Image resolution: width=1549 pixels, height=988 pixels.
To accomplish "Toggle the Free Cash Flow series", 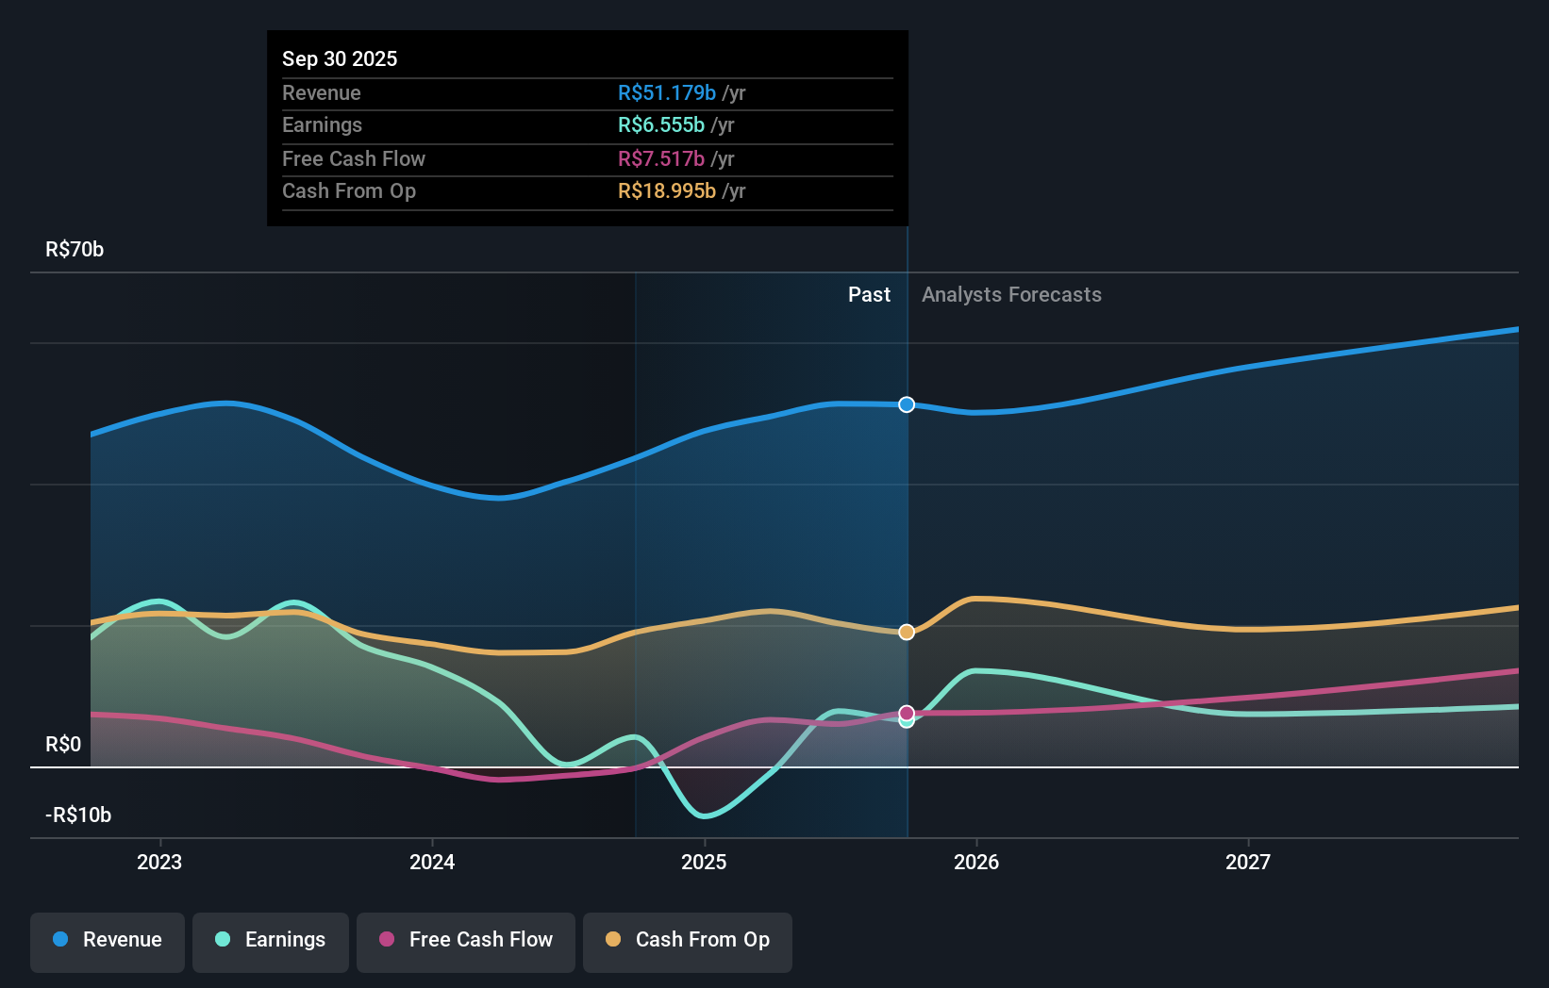I will pyautogui.click(x=465, y=941).
